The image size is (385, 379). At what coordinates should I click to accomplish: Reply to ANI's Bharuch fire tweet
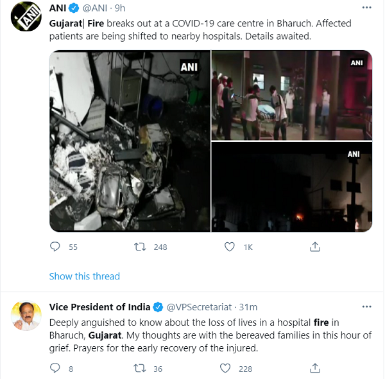[55, 247]
